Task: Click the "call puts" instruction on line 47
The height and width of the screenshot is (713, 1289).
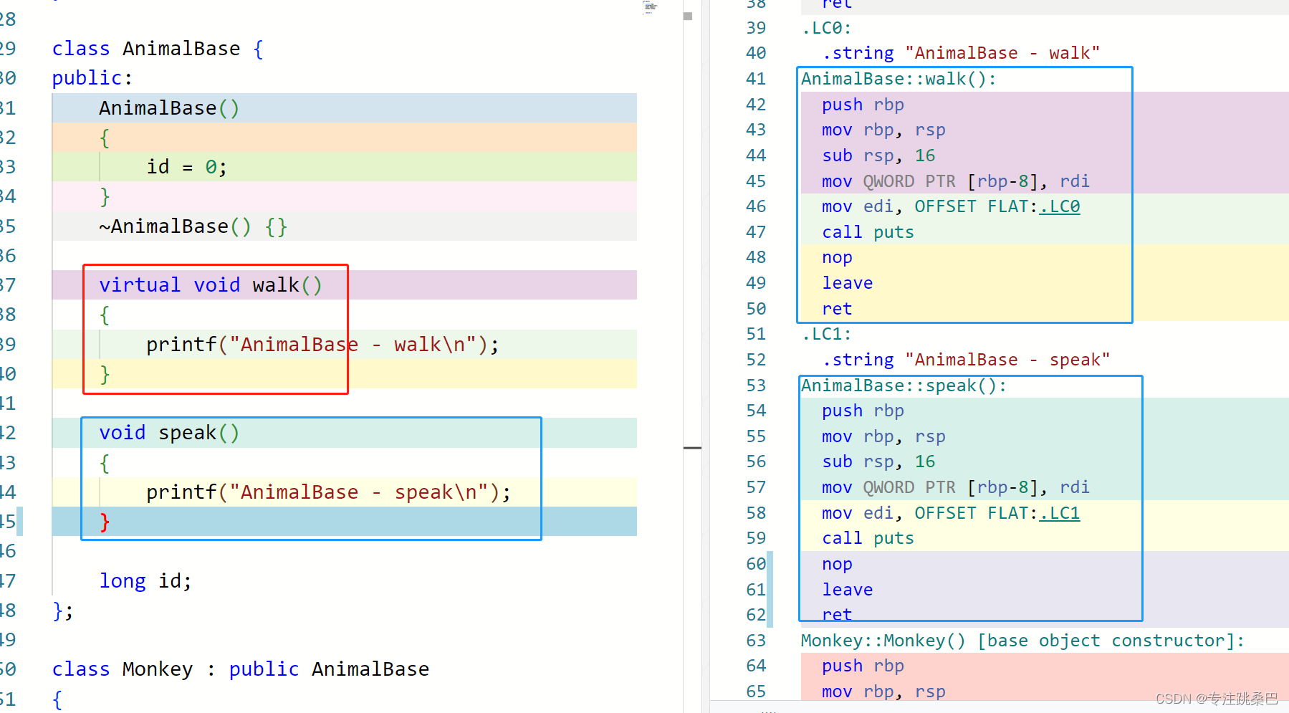Action: (x=868, y=232)
